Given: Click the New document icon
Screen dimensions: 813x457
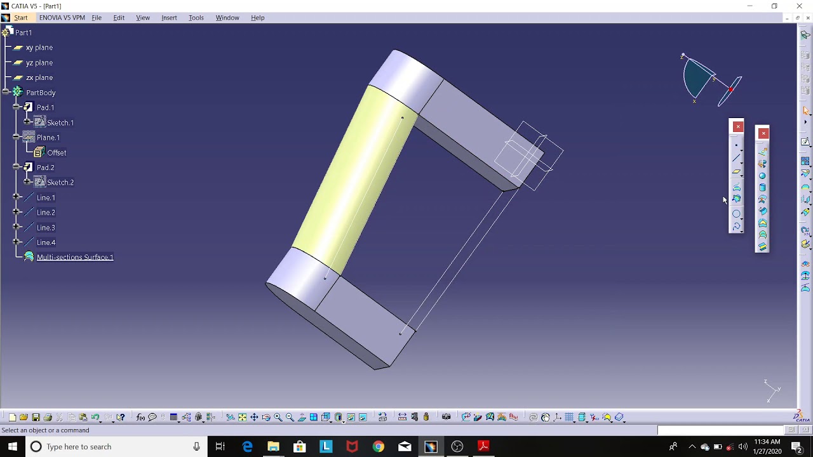Looking at the screenshot, I should [12, 417].
